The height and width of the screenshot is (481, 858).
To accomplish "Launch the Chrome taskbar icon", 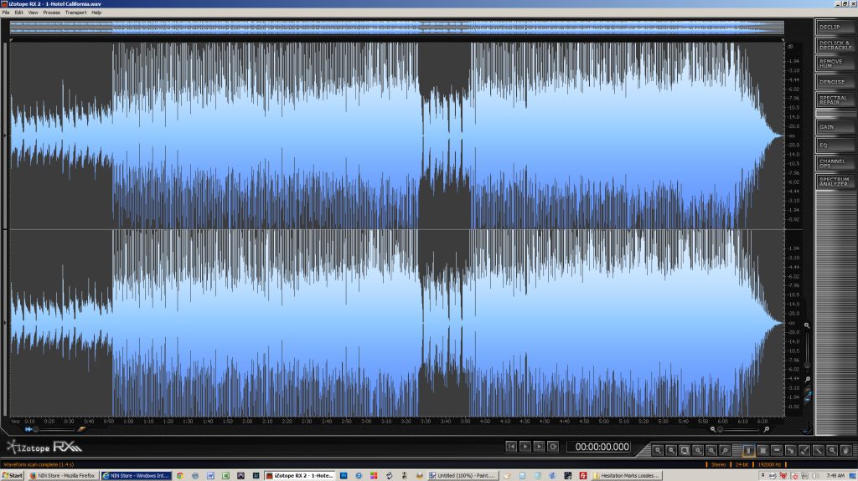I will click(179, 475).
